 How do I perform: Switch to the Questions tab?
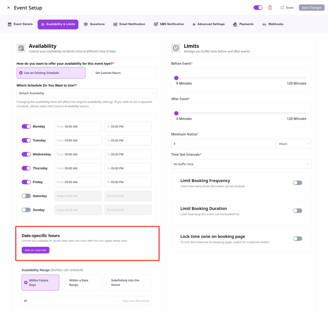pos(94,24)
